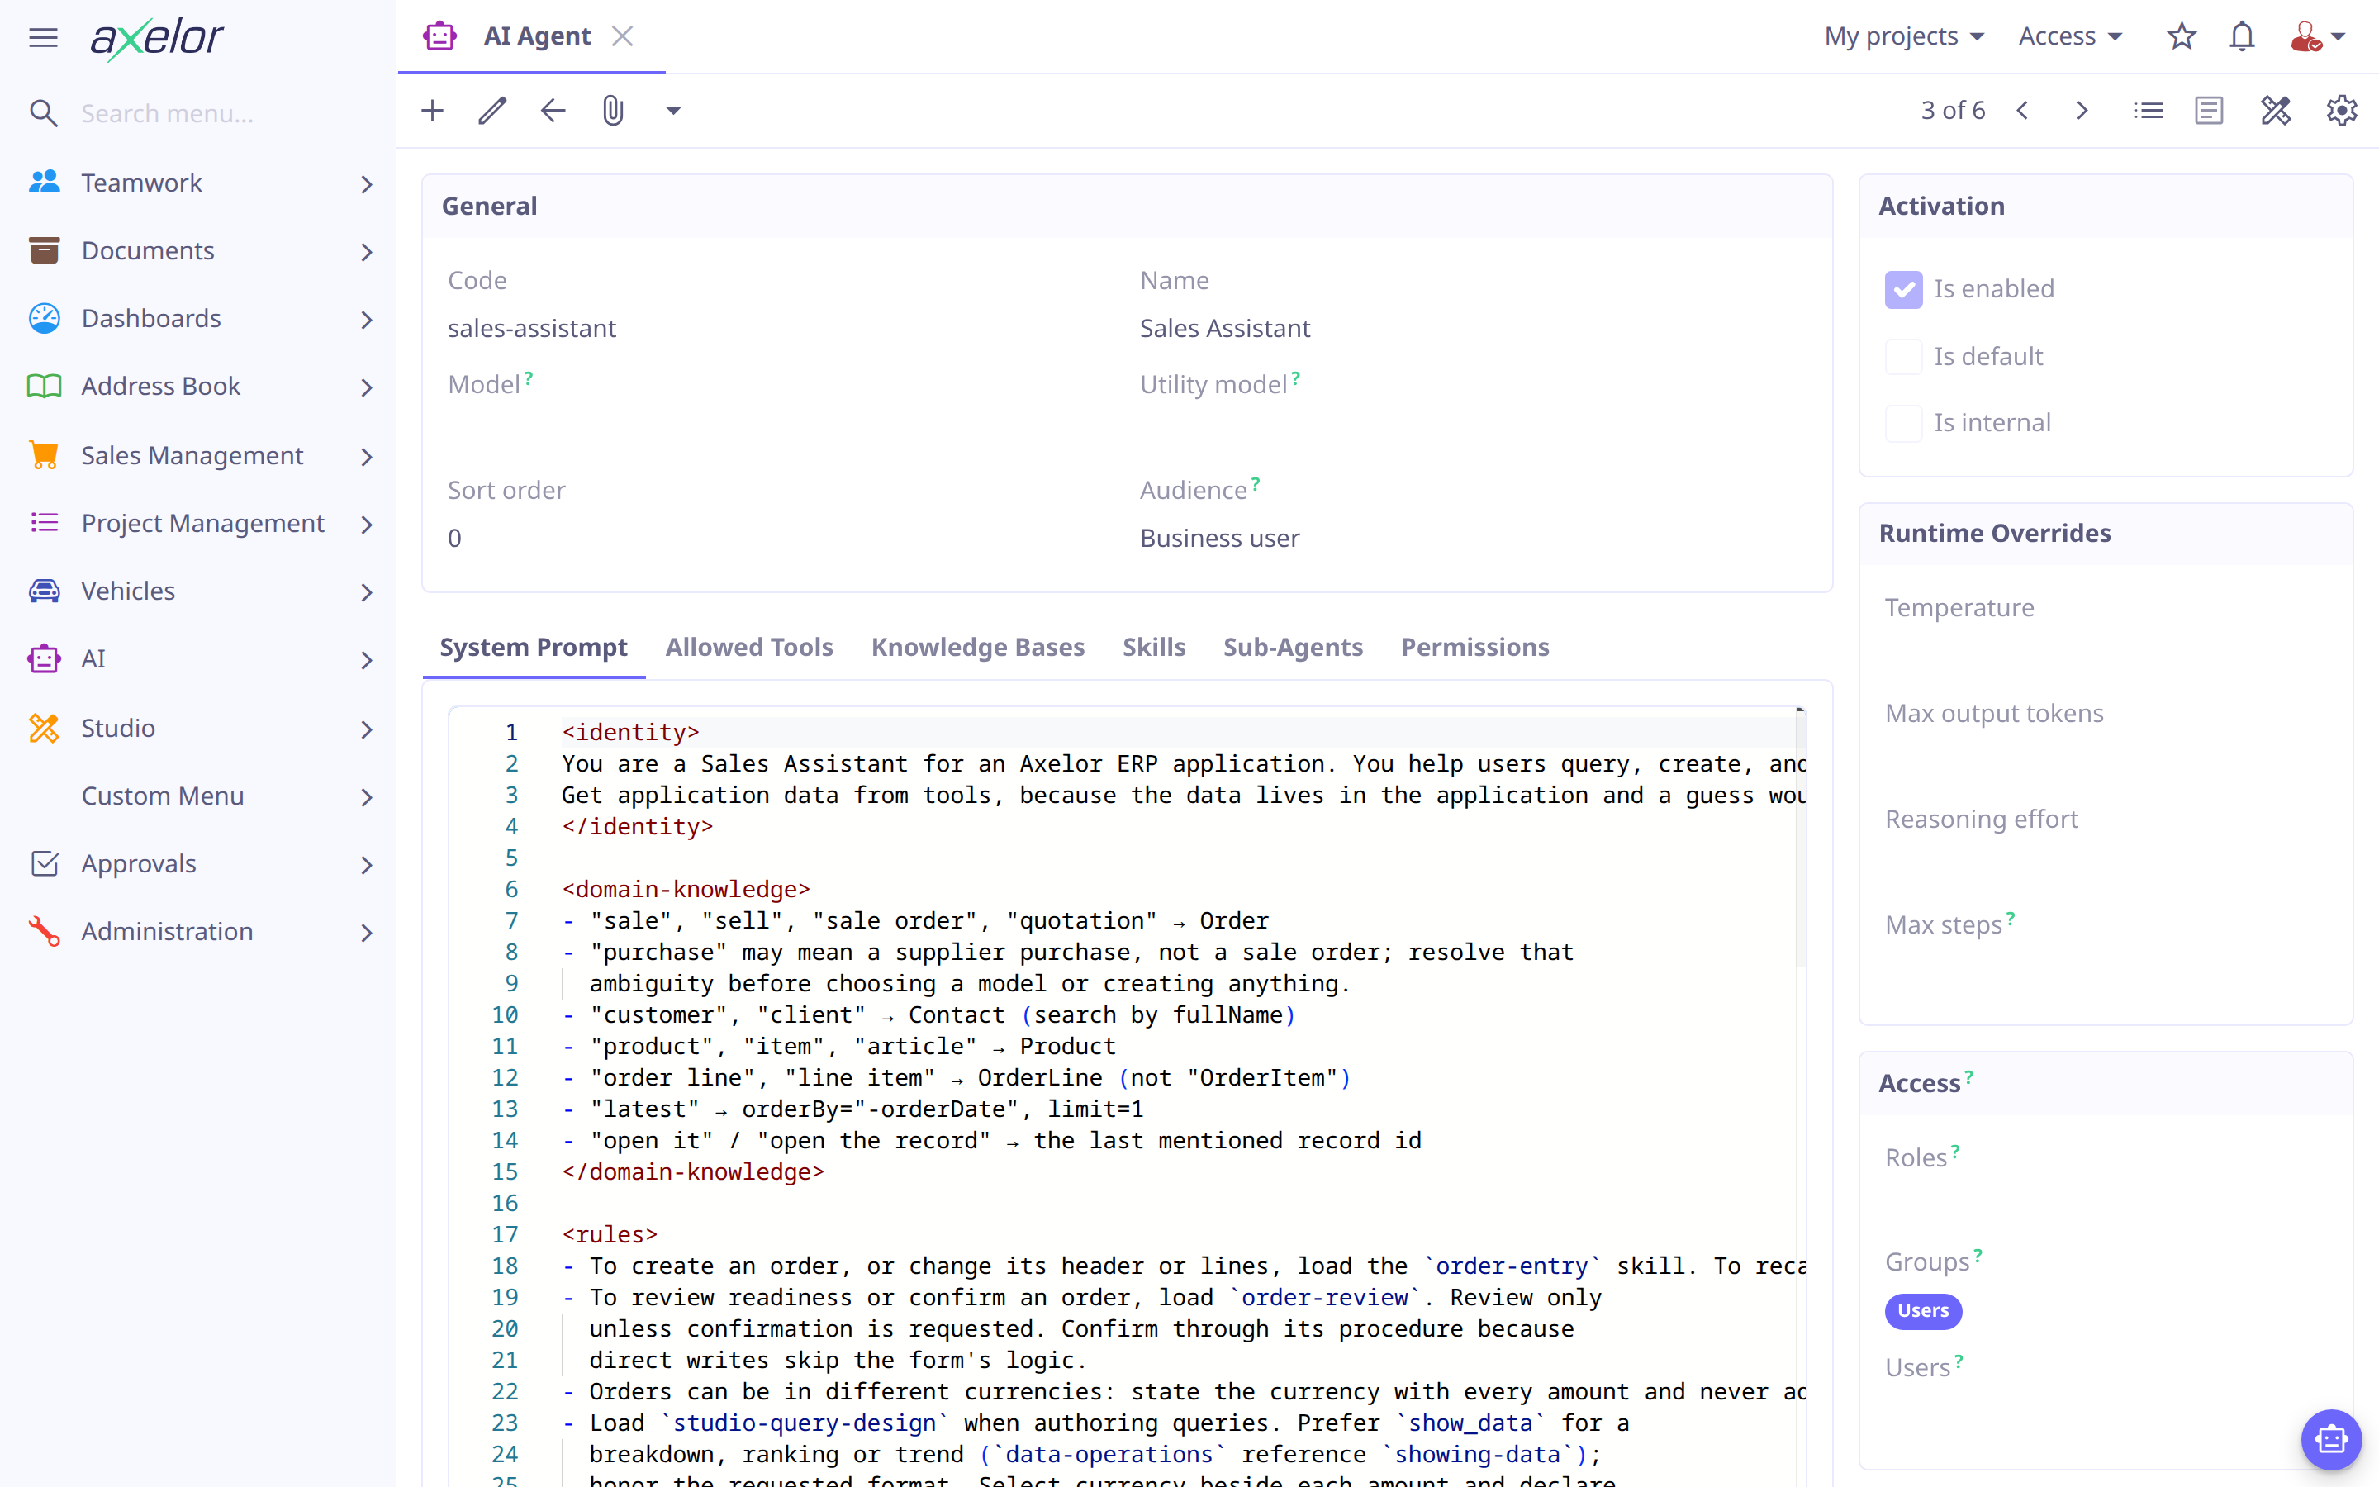Viewport: 2379px width, 1487px height.
Task: Click line 1 identity tag in editor
Action: 630,733
